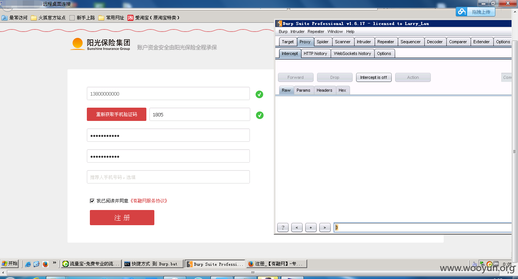The width and height of the screenshot is (518, 279).
Task: Toggle Intercept is off button
Action: (374, 77)
